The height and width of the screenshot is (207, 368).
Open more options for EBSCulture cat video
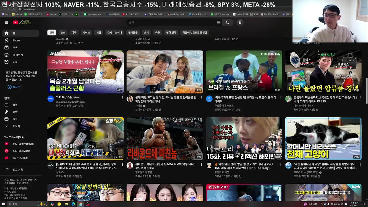click(360, 164)
